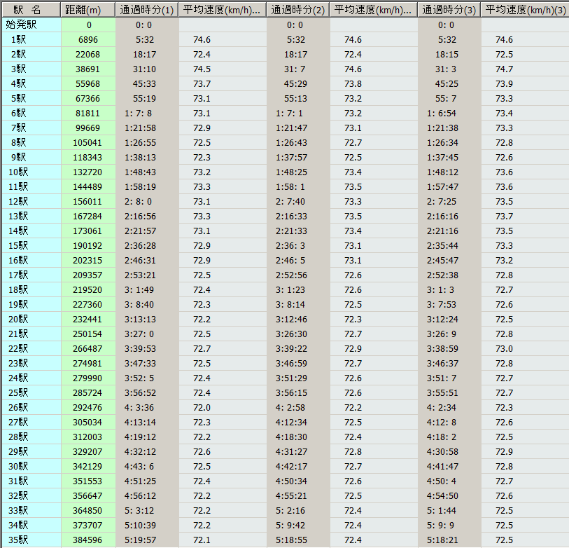Click passing time 5:18:55
The image size is (569, 548).
(x=291, y=540)
